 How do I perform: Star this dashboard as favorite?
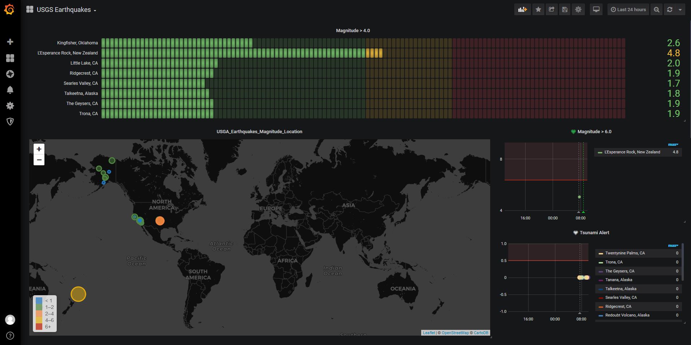tap(538, 10)
